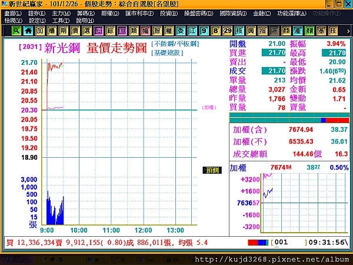Open the 期 (futures) toolbar icon
This screenshot has height=265, width=353.
[64, 31]
